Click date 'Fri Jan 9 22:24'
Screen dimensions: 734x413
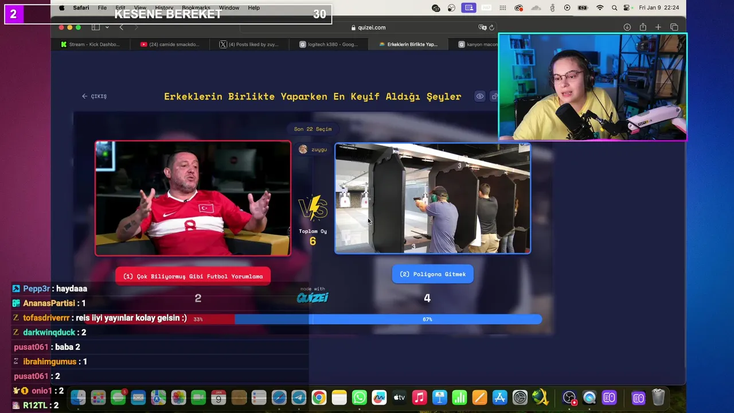tap(659, 8)
